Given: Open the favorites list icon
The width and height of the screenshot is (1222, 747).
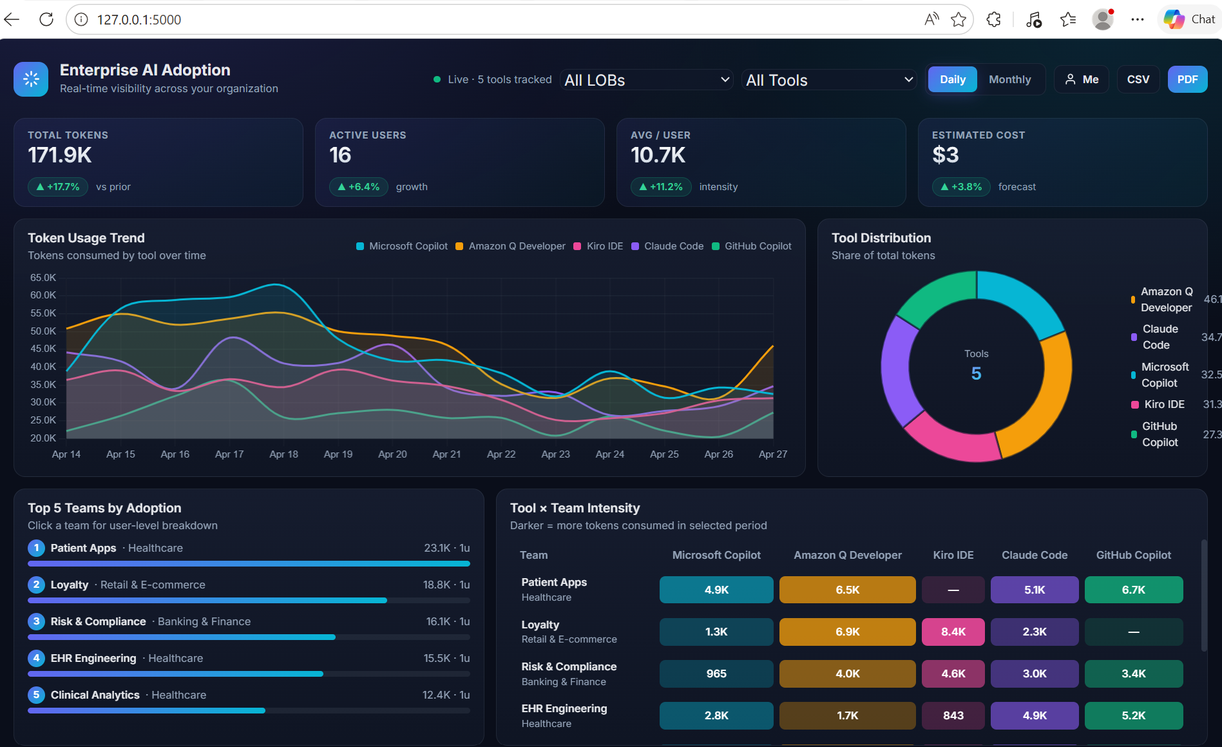Looking at the screenshot, I should click(1068, 19).
